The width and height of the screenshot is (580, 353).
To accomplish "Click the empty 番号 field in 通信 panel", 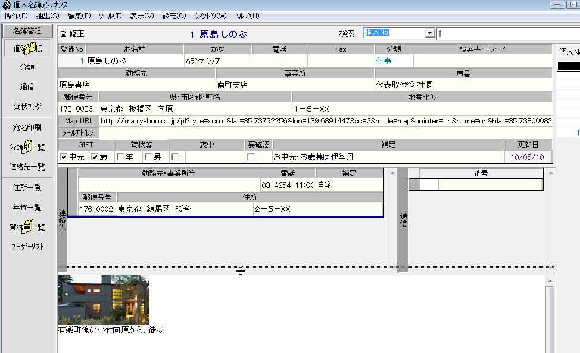I will (490, 184).
